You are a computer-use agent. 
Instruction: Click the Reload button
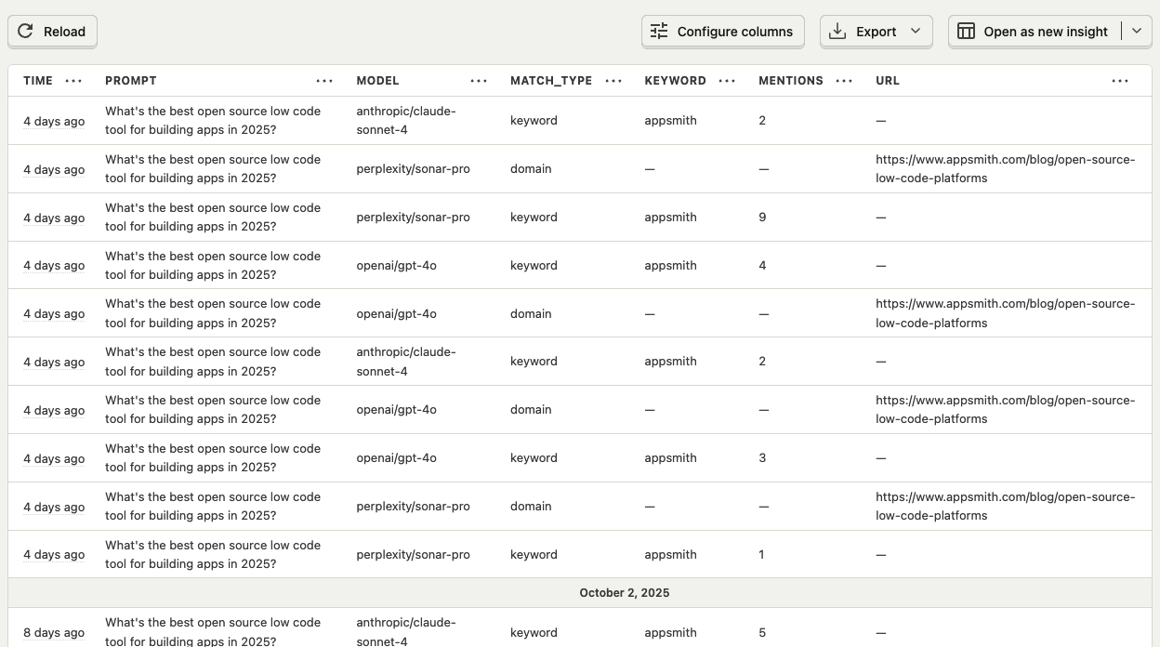click(x=52, y=32)
